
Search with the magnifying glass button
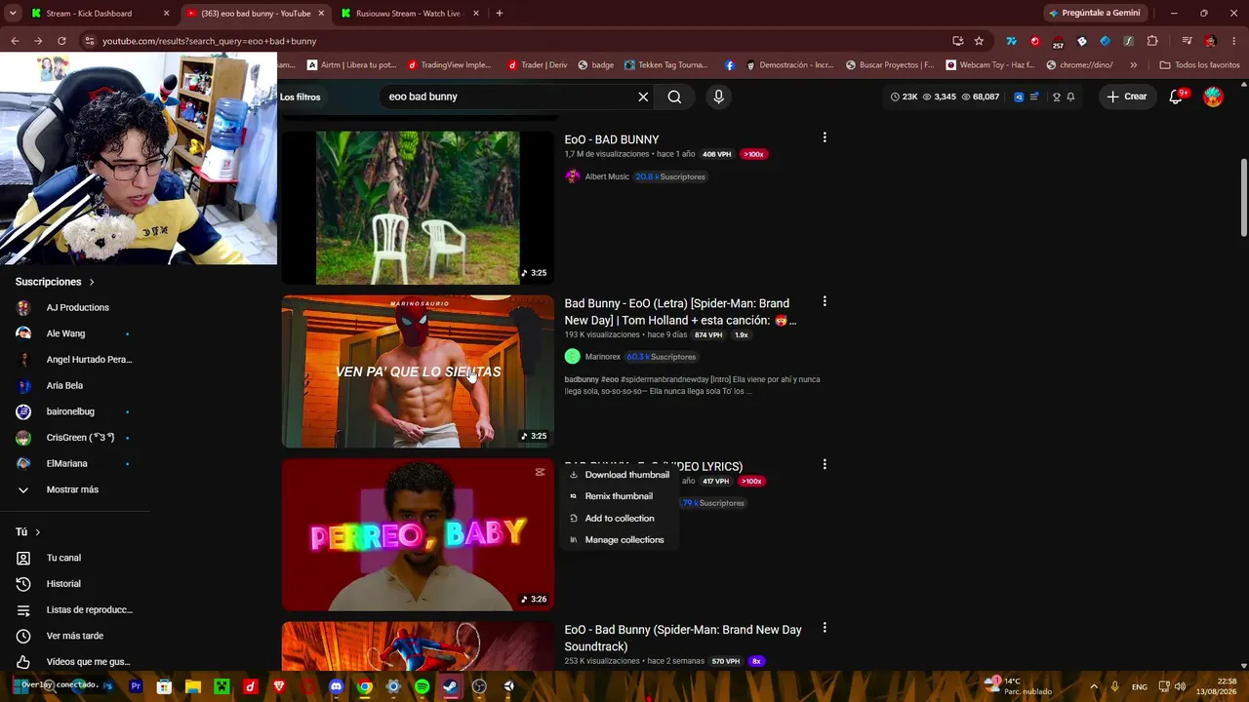[674, 97]
